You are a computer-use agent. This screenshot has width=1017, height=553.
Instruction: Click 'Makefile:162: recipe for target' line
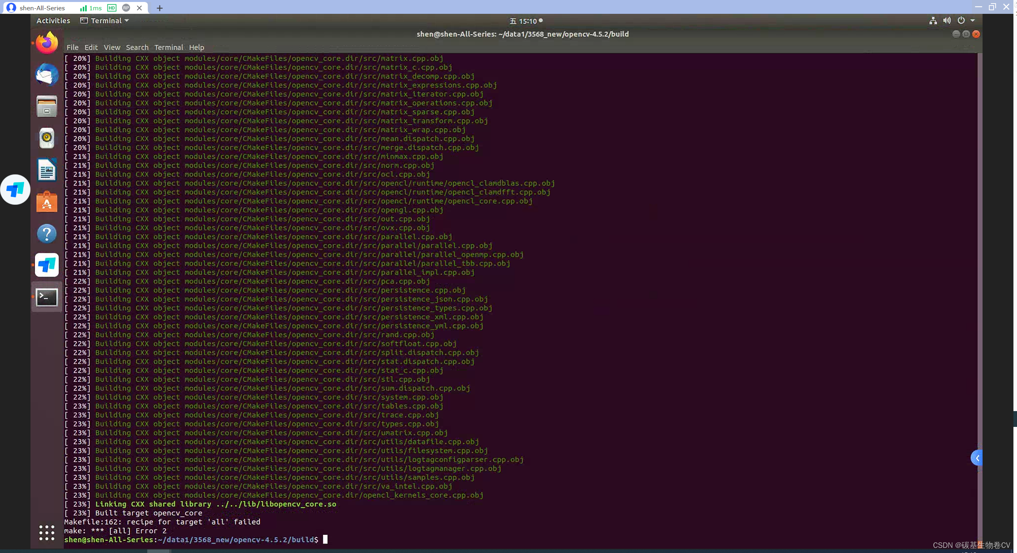(x=162, y=522)
